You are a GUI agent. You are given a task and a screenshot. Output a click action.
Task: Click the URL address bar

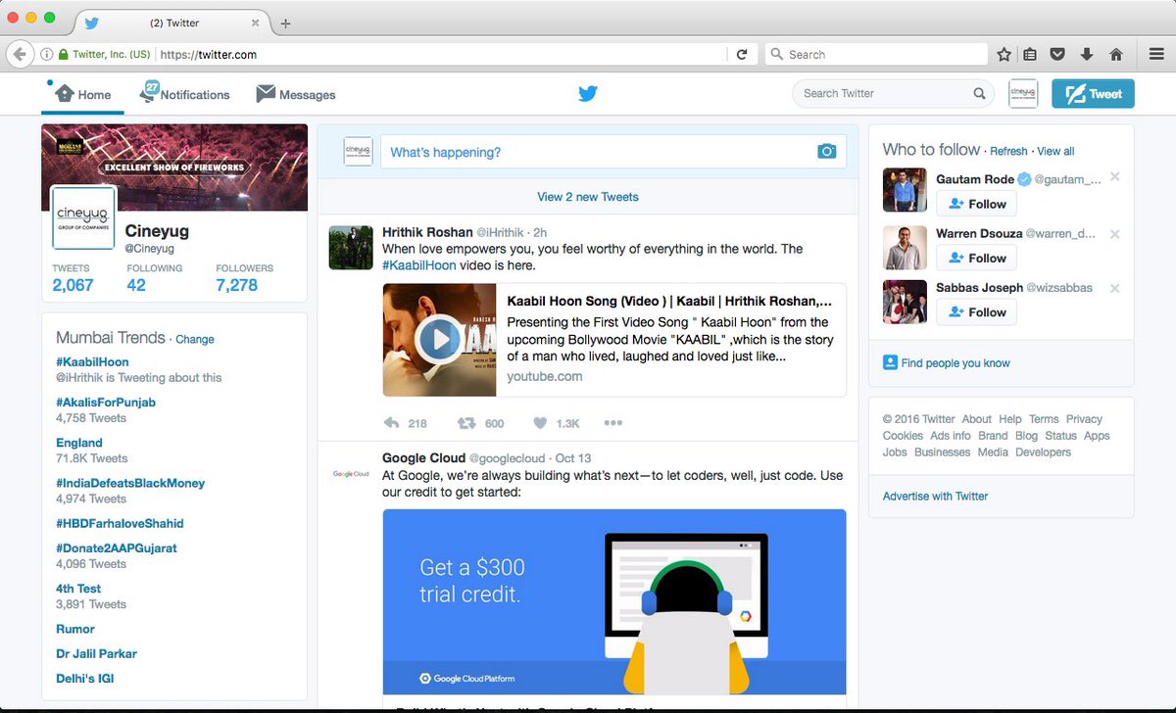coord(441,55)
